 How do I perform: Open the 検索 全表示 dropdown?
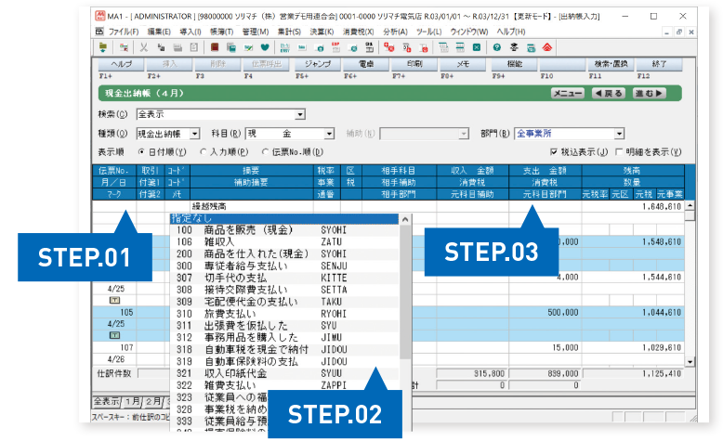(299, 115)
